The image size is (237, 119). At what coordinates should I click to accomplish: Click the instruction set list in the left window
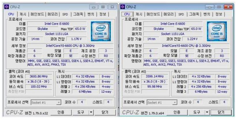[70, 63]
